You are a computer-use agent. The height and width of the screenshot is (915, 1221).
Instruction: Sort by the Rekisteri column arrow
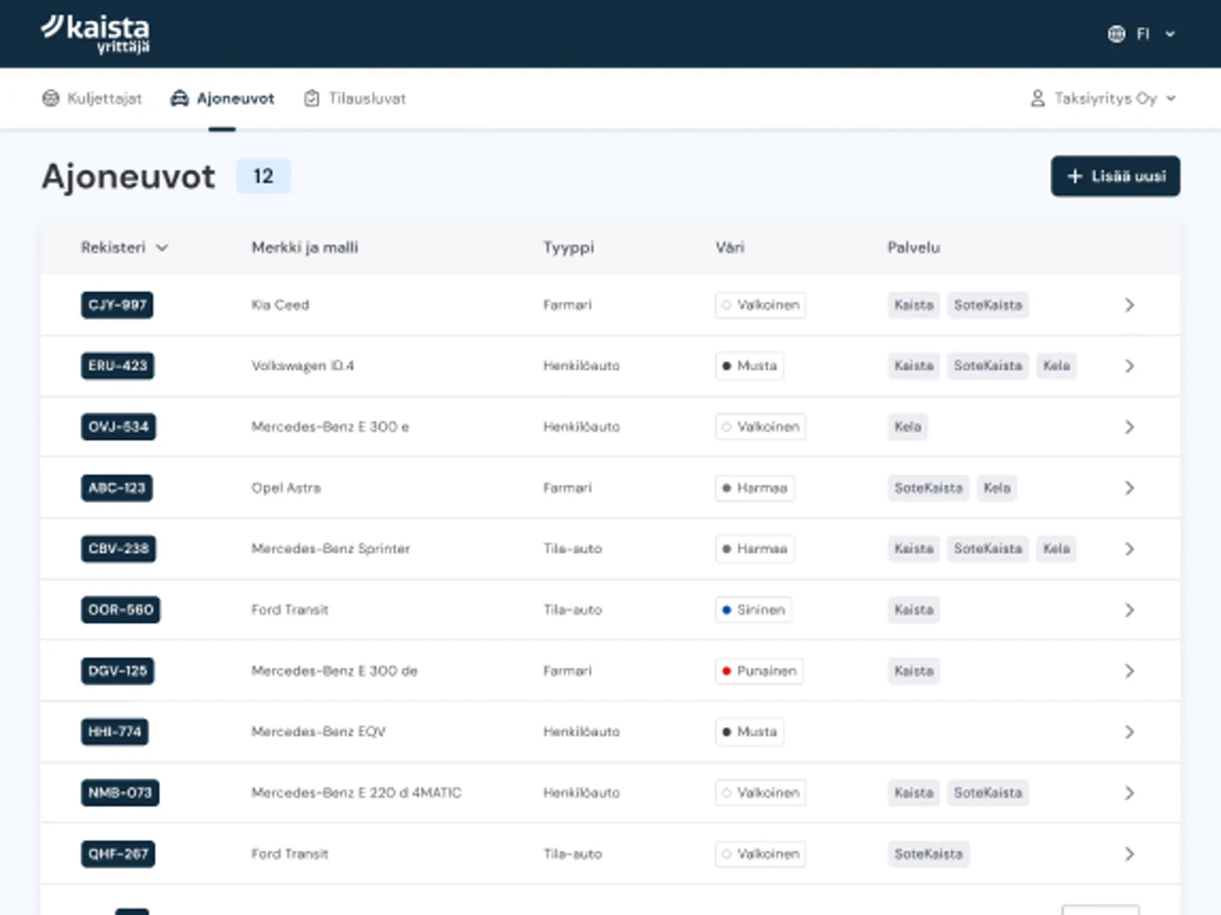[x=162, y=247]
